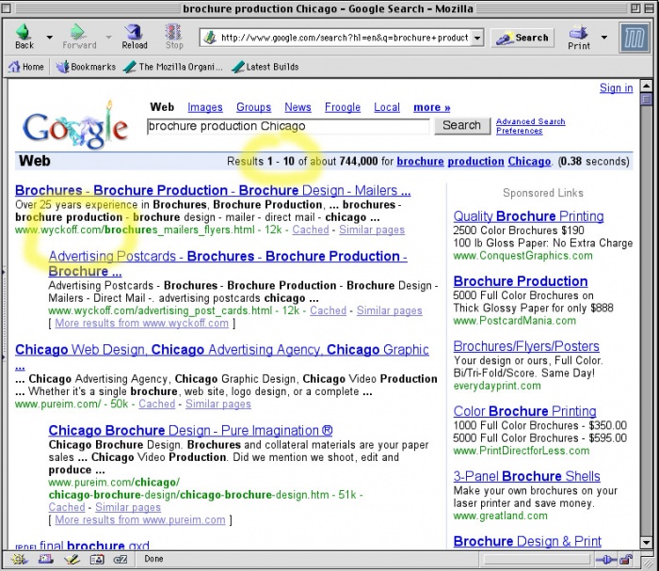Print the page using Print icon
The height and width of the screenshot is (571, 659).
(x=579, y=37)
